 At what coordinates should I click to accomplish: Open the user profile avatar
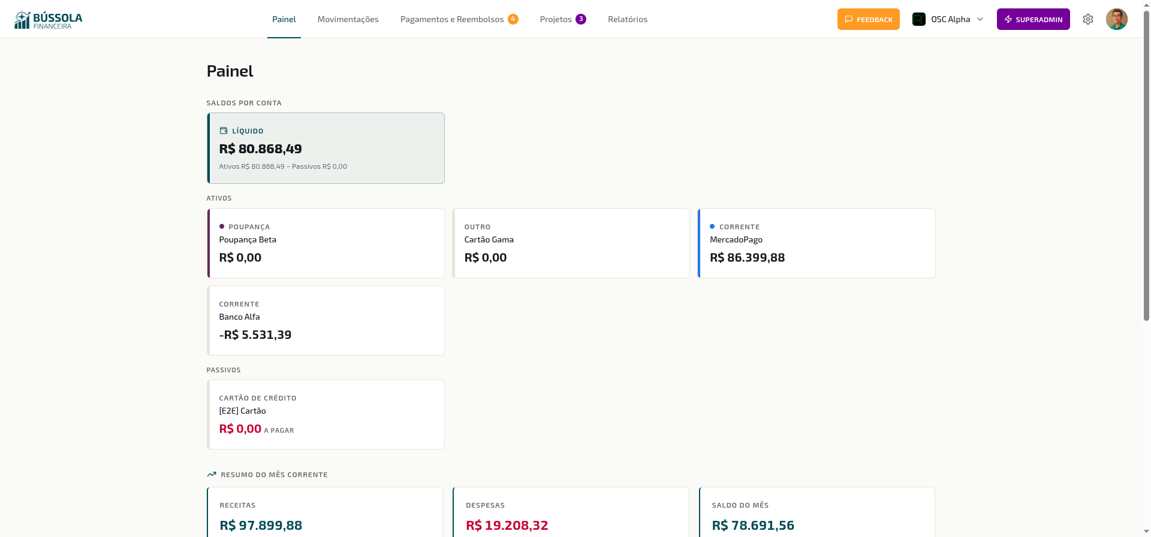tap(1117, 19)
